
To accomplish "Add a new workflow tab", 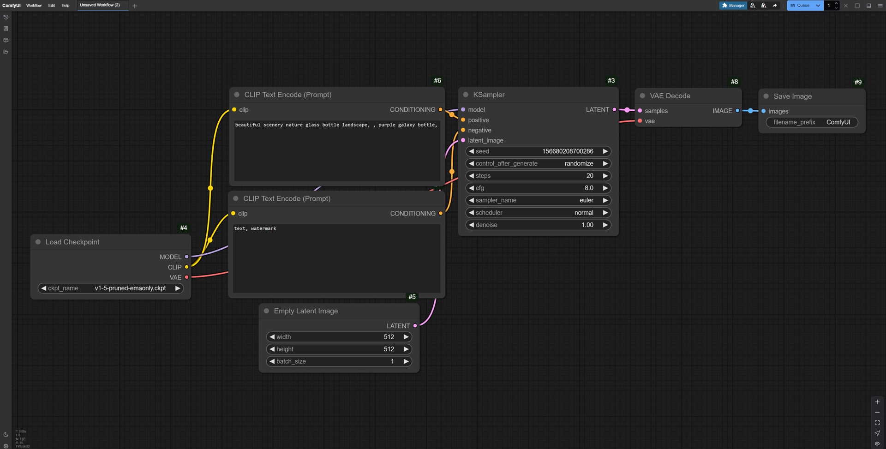I will pos(135,6).
